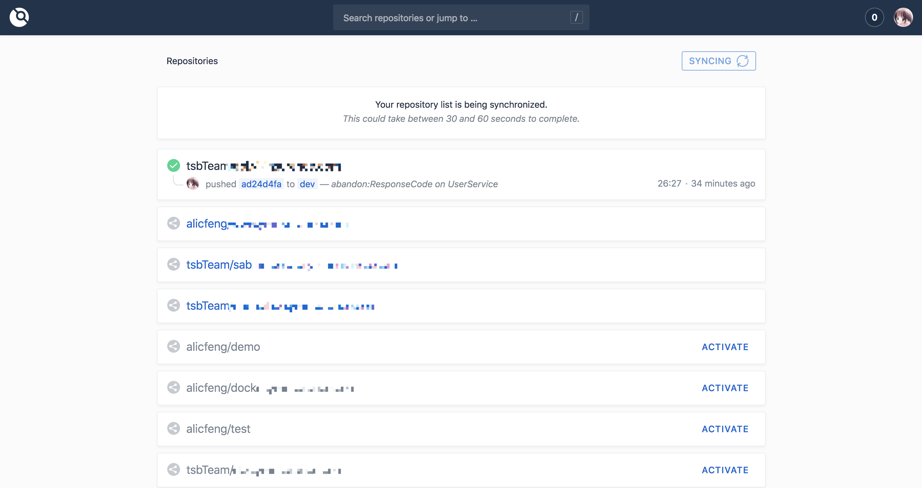Activate the alicfeng/docker repository
This screenshot has width=922, height=488.
tap(725, 388)
